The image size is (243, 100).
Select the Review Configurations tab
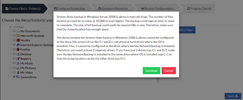tap(157, 9)
